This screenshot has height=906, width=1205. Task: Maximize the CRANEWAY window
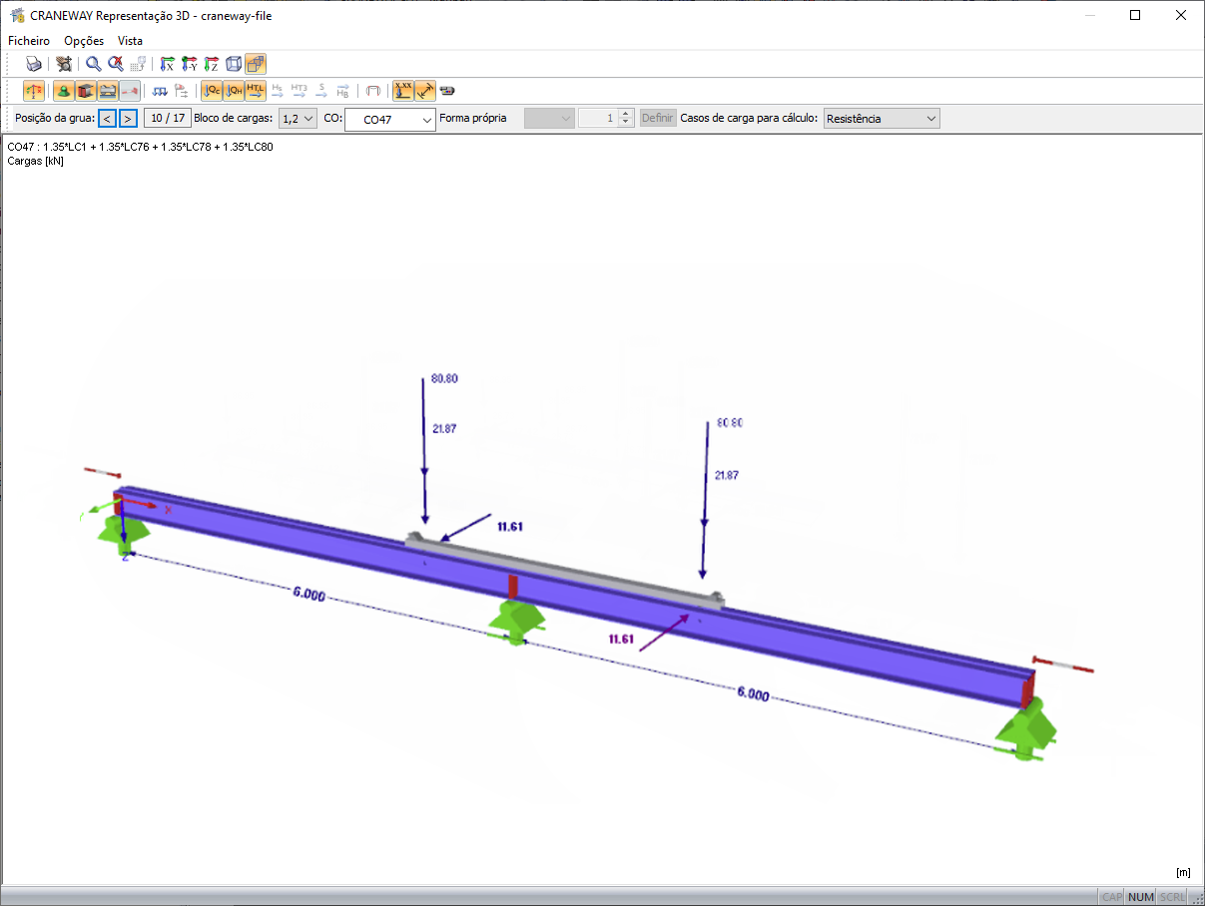[x=1135, y=15]
